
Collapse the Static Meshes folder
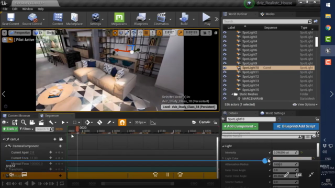(x=232, y=94)
